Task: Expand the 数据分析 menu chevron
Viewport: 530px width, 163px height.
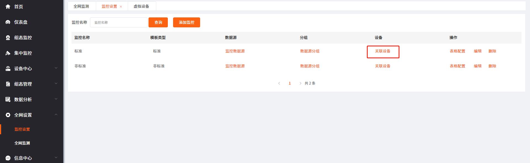Action: (x=56, y=99)
